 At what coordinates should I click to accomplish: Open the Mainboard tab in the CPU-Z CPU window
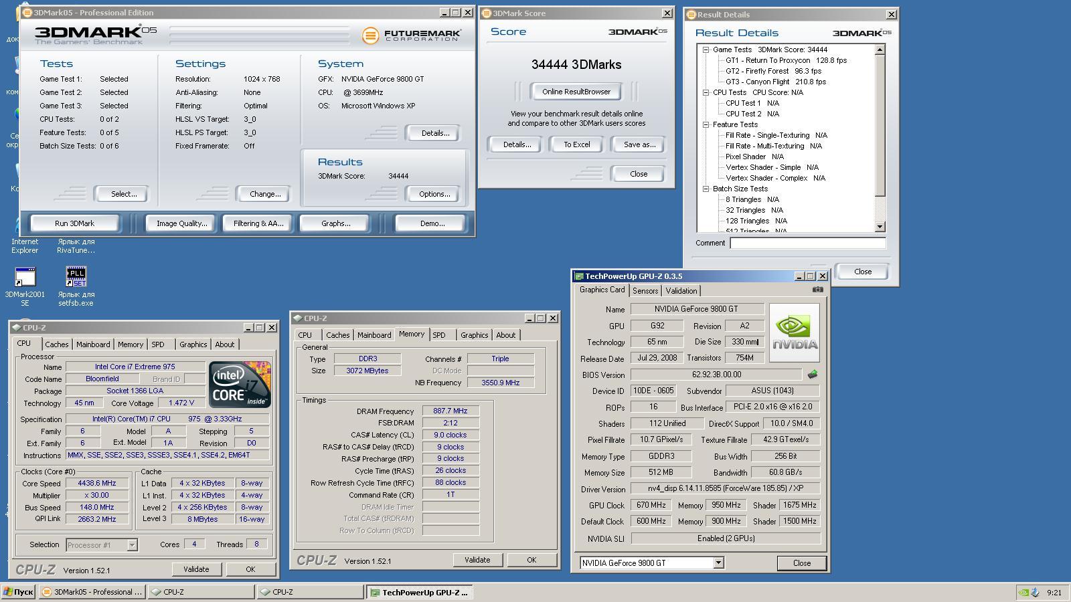click(x=93, y=344)
